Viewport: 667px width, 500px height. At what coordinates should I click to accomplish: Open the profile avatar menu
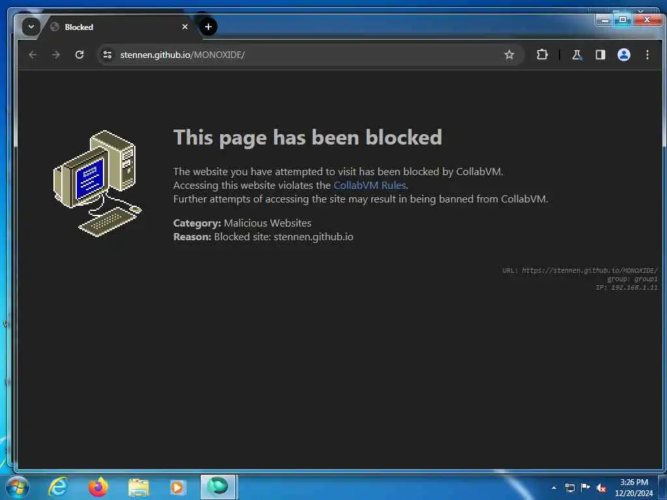[623, 55]
